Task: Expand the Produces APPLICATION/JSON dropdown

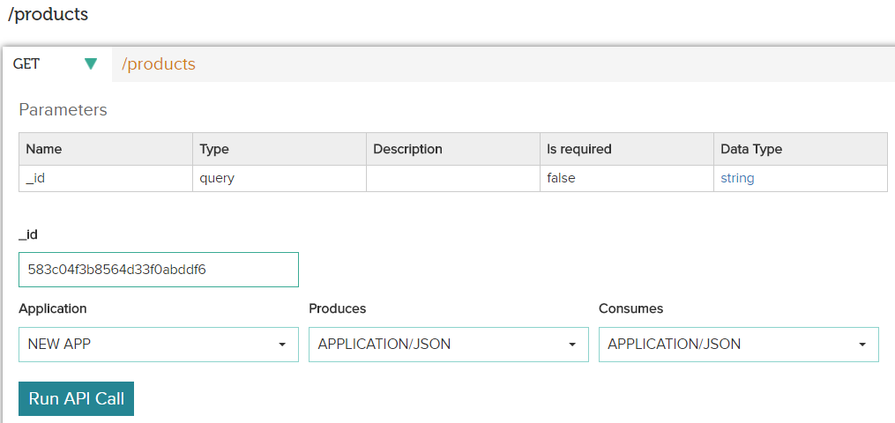Action: [x=448, y=345]
